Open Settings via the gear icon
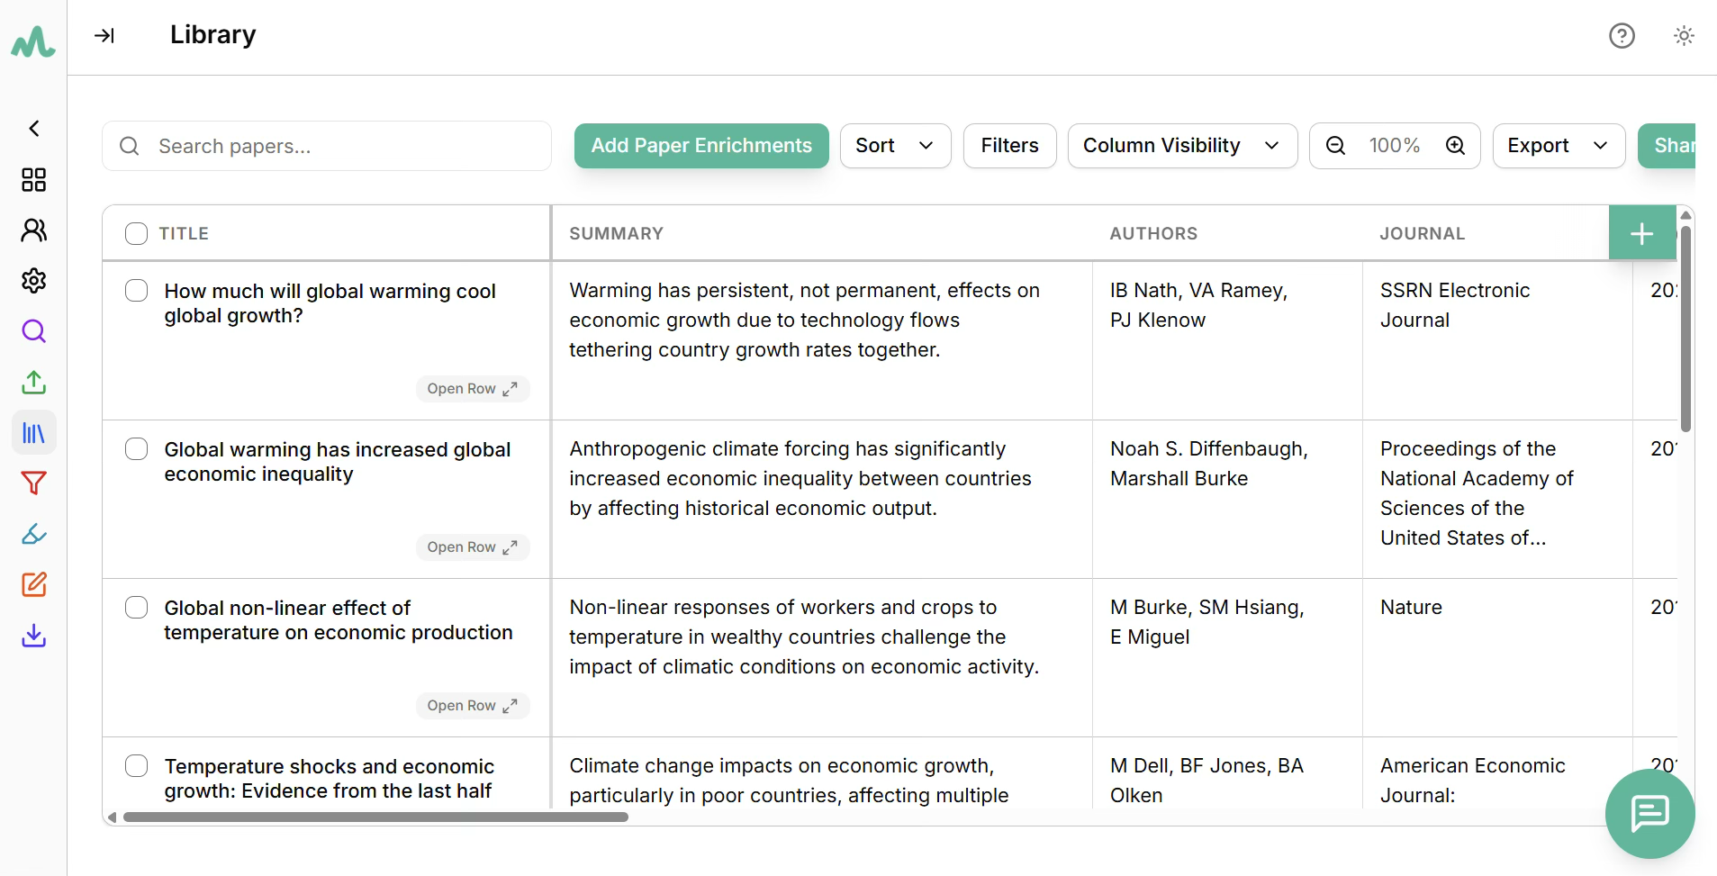The width and height of the screenshot is (1717, 876). point(33,280)
